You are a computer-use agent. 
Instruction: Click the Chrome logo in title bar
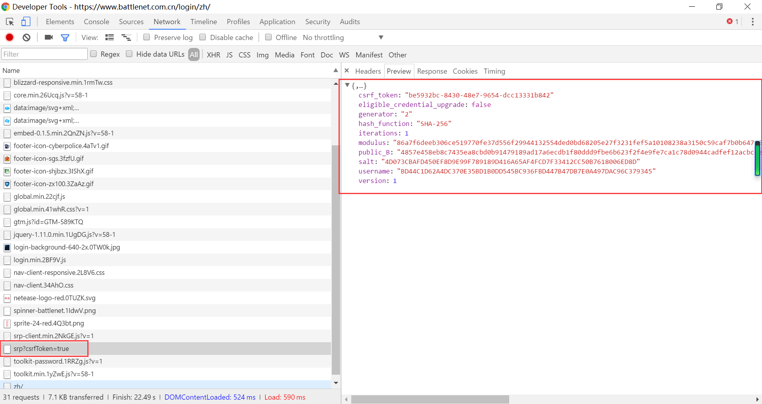[6, 7]
